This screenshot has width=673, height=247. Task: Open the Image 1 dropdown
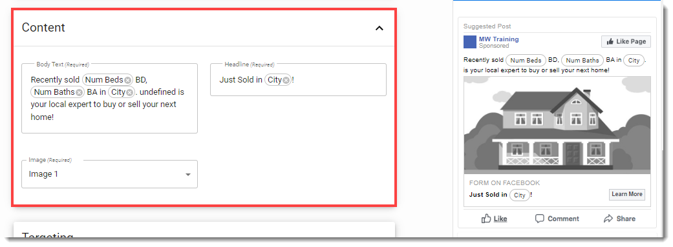109,174
